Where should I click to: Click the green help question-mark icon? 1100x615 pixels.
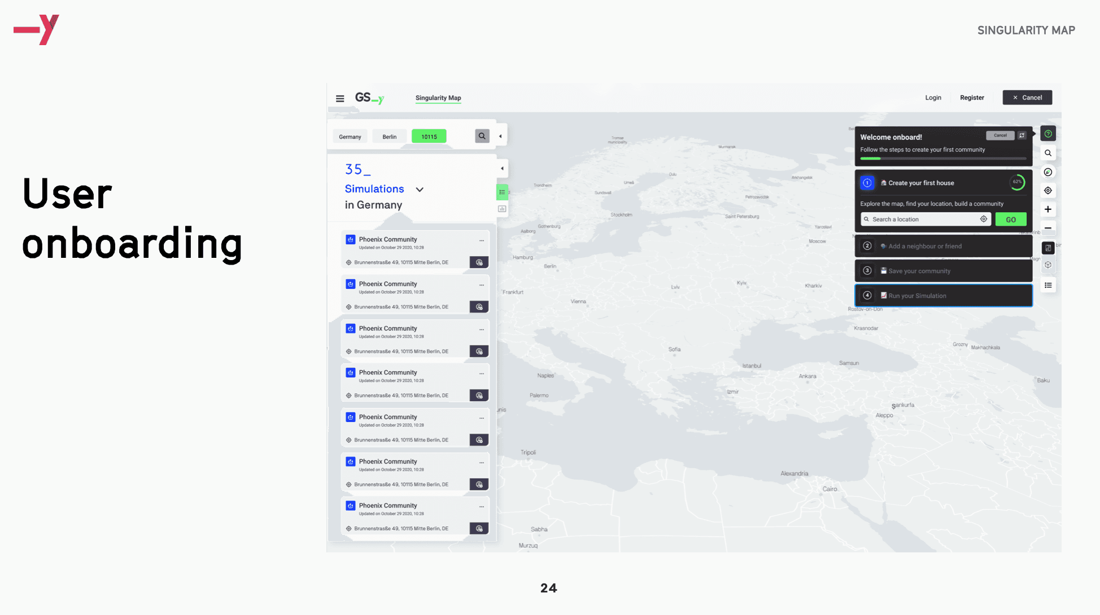pyautogui.click(x=1048, y=134)
